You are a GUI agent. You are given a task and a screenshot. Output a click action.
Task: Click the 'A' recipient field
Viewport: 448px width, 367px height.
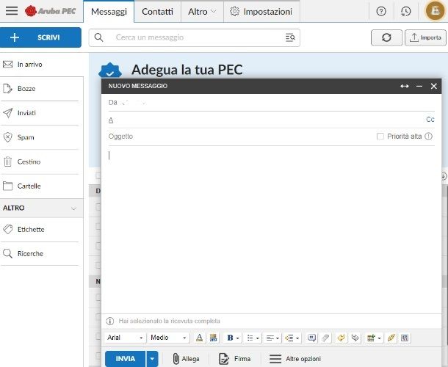click(266, 120)
